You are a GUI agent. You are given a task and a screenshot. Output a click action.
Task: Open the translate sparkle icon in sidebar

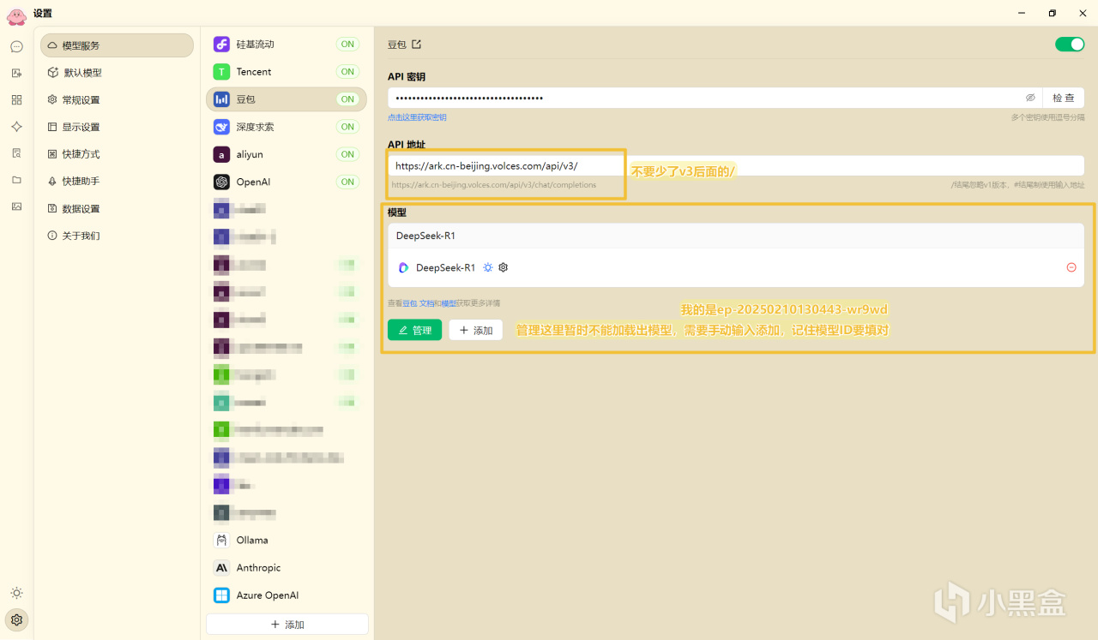point(16,126)
